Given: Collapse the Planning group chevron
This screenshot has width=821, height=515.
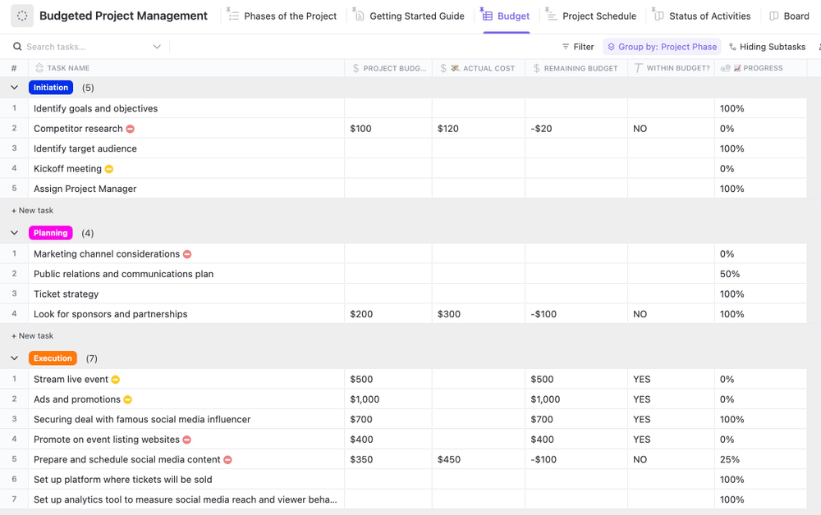Looking at the screenshot, I should pos(14,233).
